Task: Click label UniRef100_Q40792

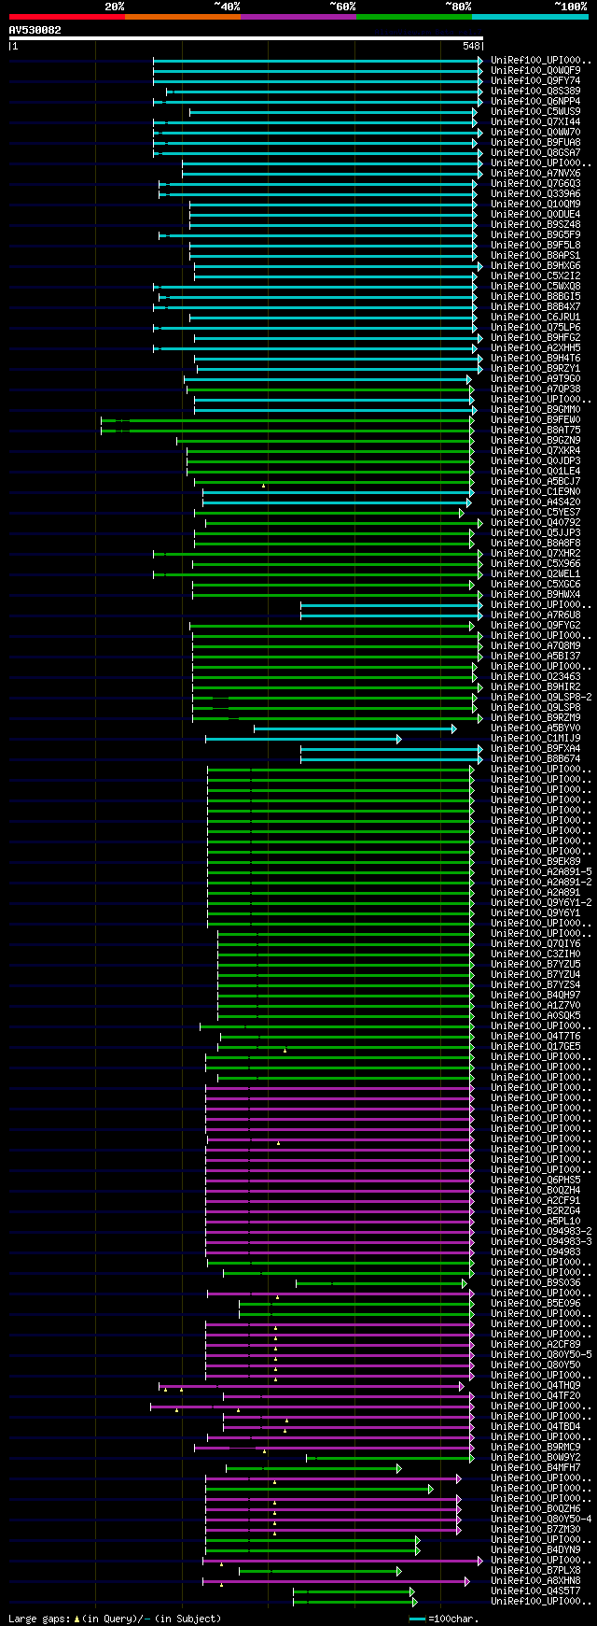Action: 535,523
